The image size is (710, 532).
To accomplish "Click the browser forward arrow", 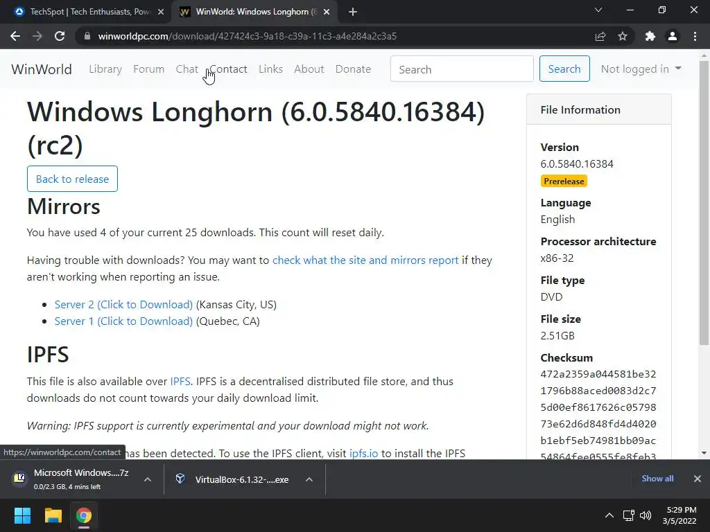I will [37, 36].
